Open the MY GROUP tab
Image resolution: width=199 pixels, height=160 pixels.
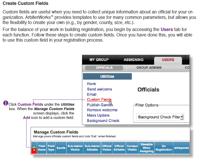pyautogui.click(x=99, y=60)
